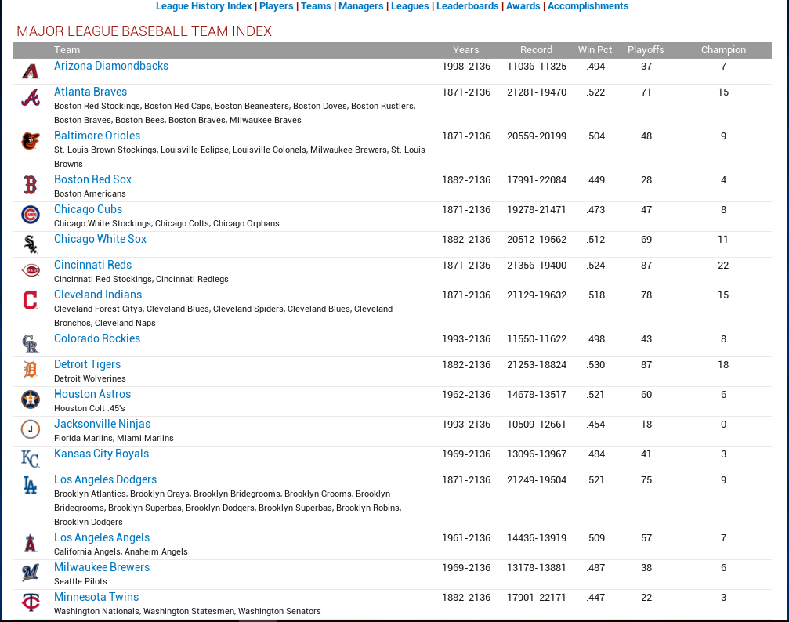Open the League History Index menu link
The image size is (789, 622).
click(204, 6)
